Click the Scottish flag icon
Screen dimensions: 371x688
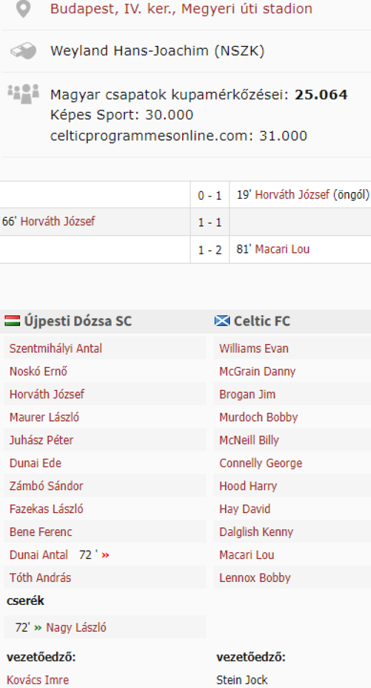click(222, 320)
